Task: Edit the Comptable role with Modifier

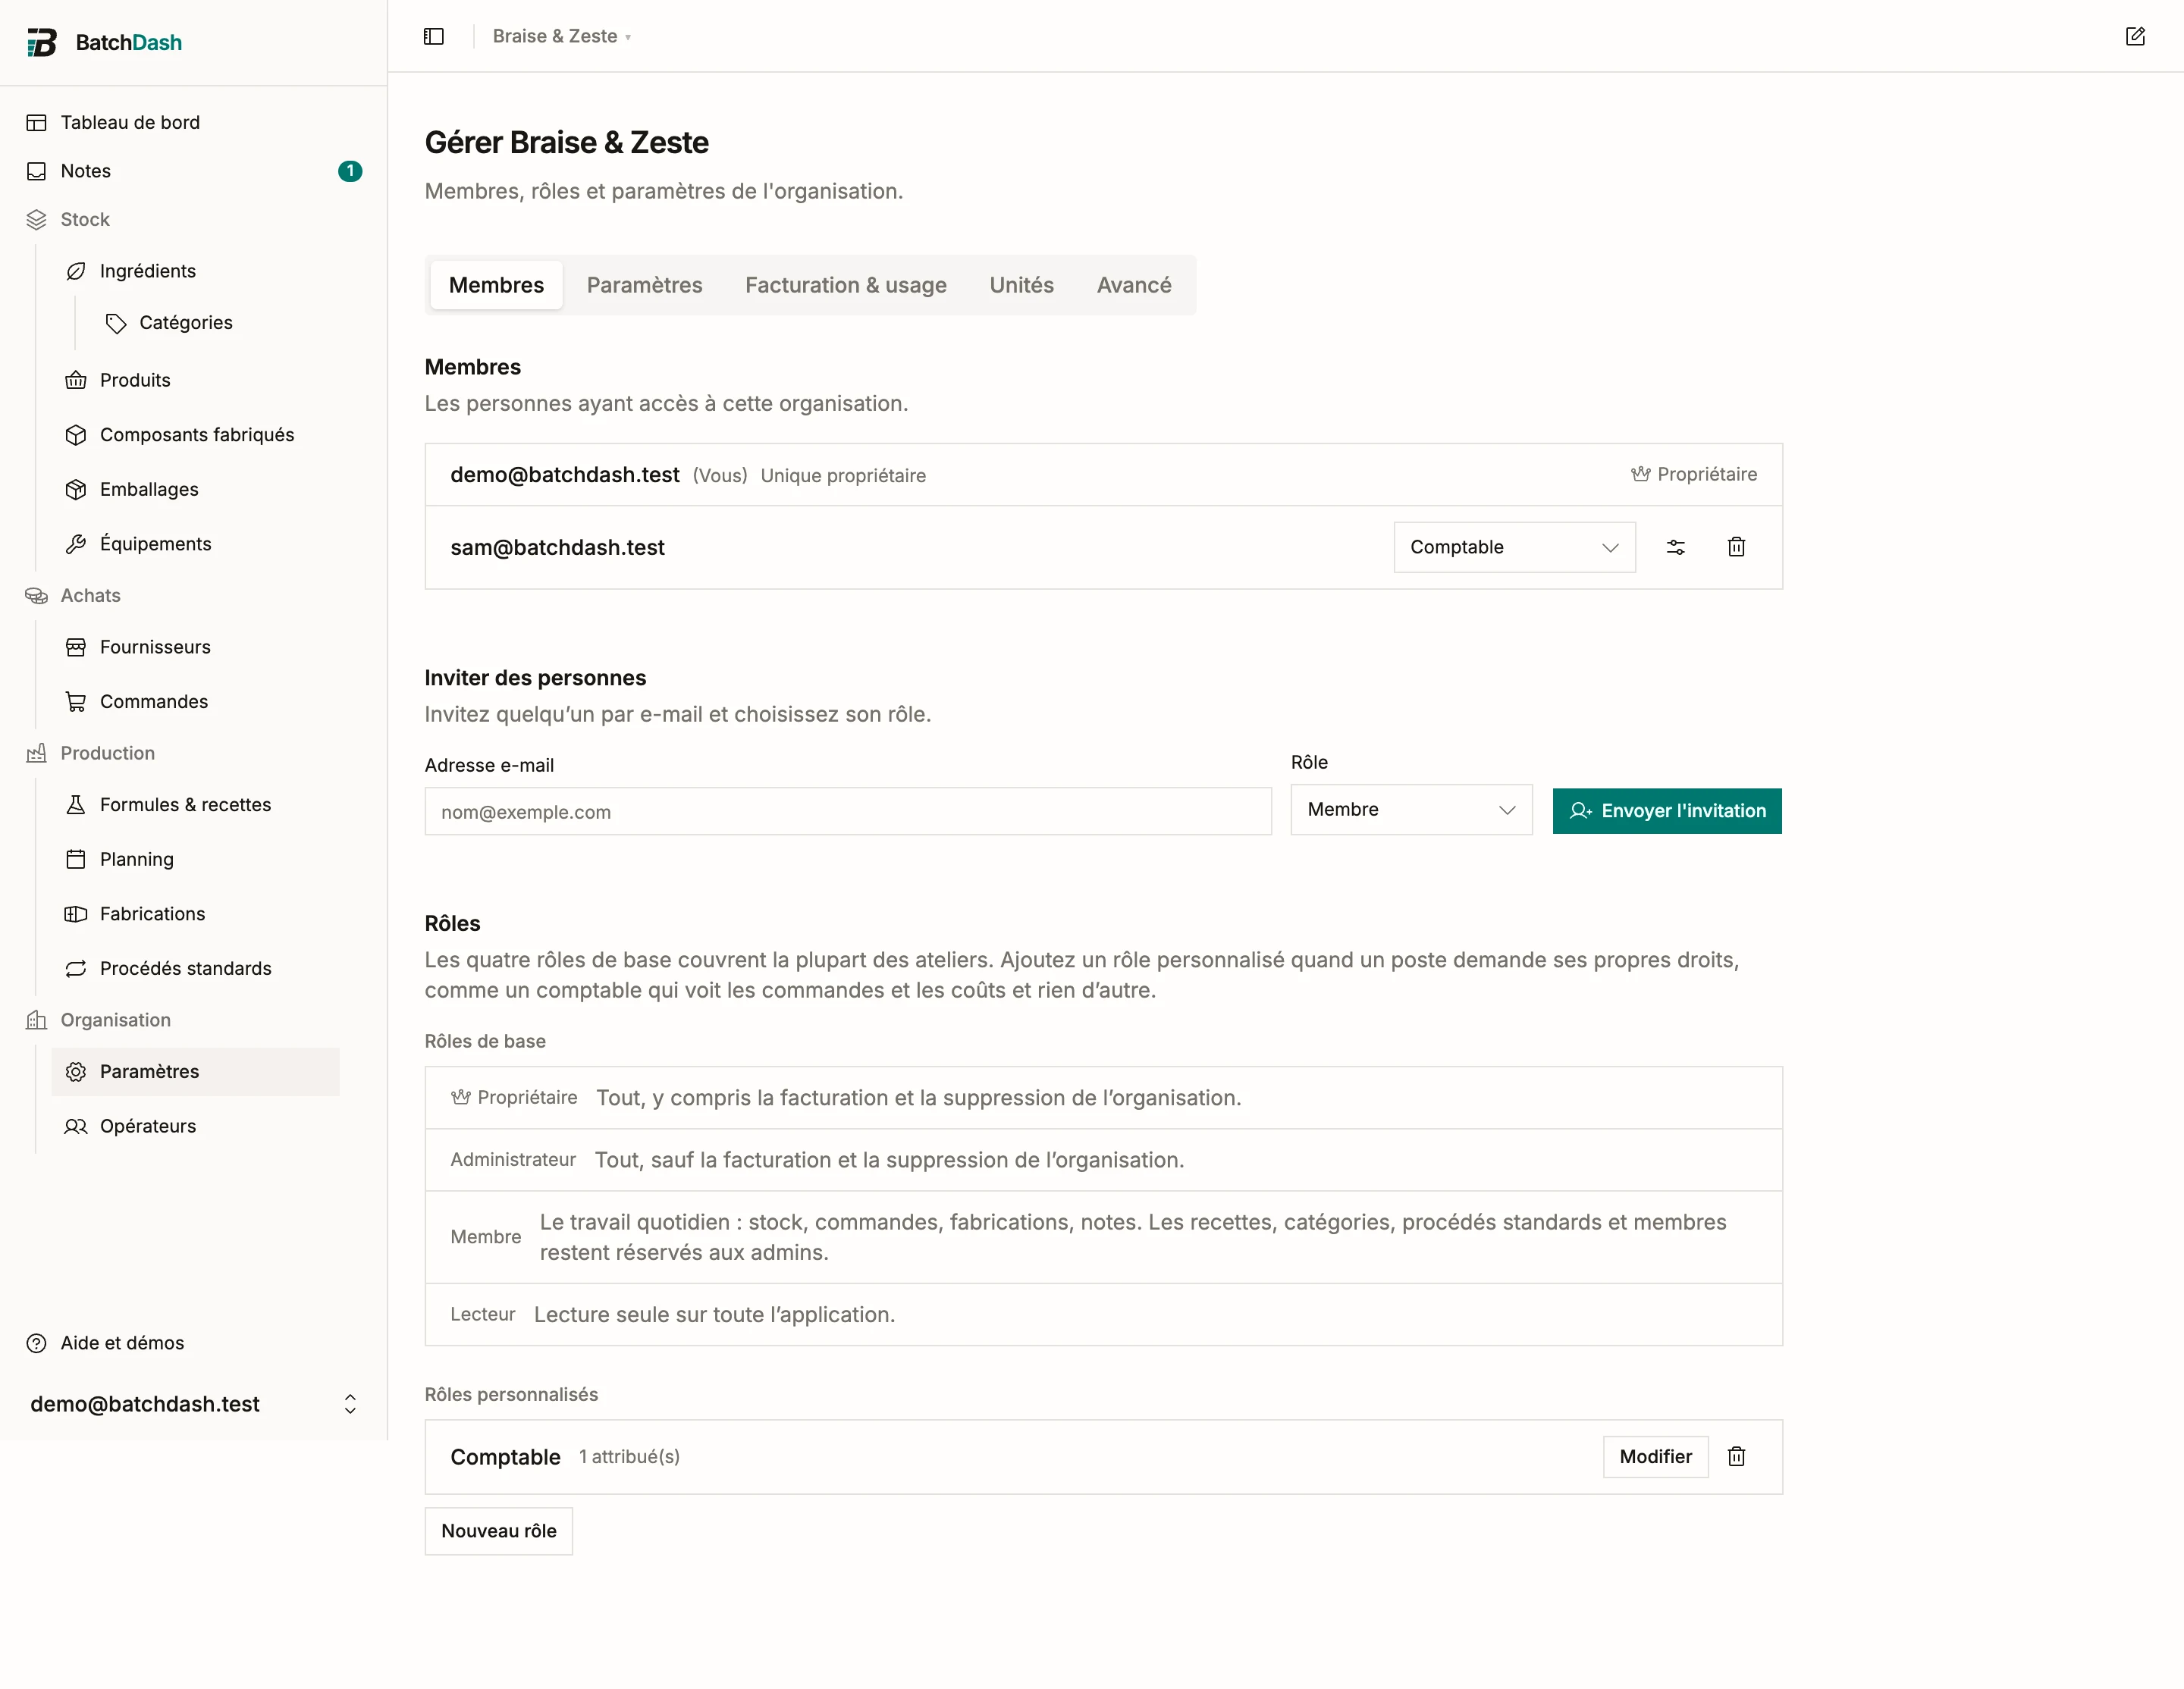Action: [x=1655, y=1456]
